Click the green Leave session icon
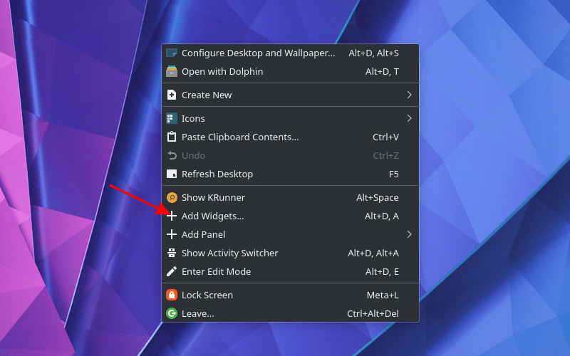 tap(171, 314)
